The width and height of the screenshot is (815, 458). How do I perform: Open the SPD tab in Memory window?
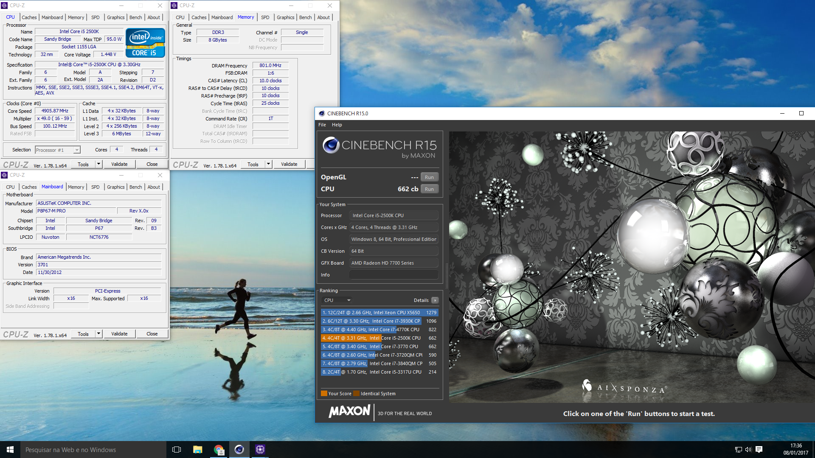pyautogui.click(x=265, y=17)
